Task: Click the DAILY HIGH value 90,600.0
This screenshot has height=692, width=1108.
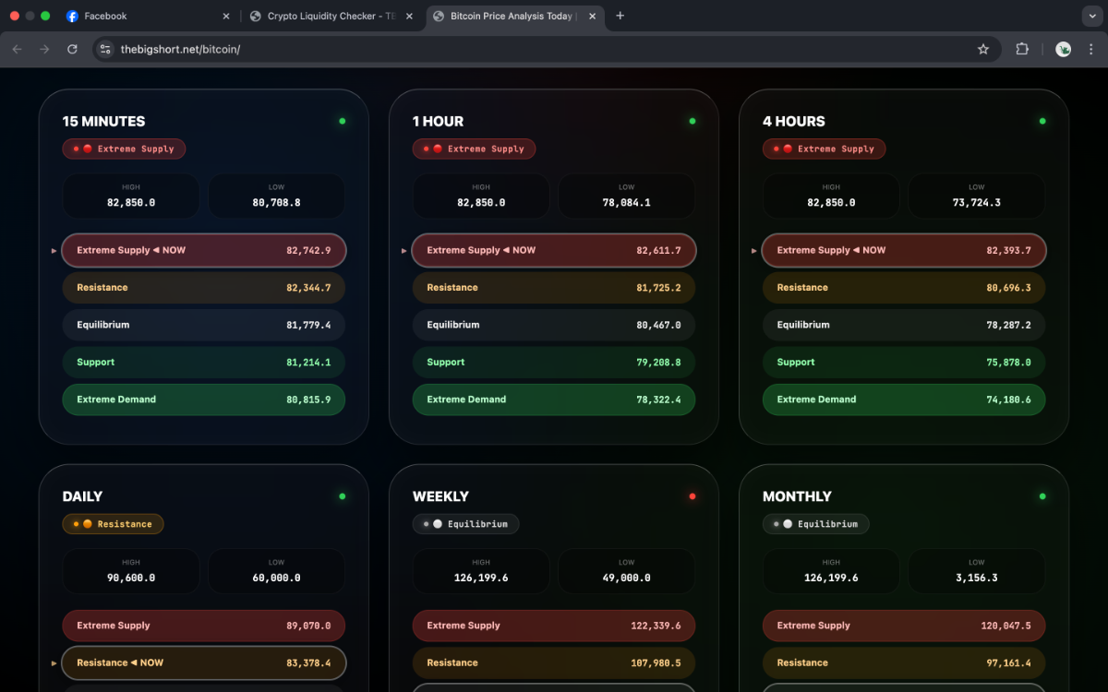Action: coord(131,578)
